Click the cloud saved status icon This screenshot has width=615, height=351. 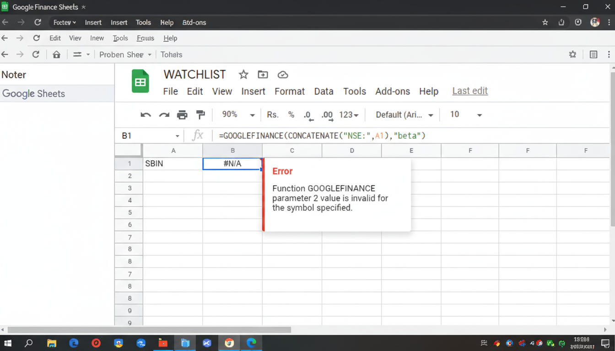(x=282, y=74)
